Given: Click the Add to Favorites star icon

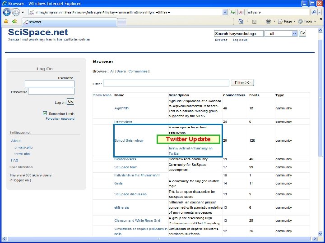Looking at the screenshot, I should [14, 21].
